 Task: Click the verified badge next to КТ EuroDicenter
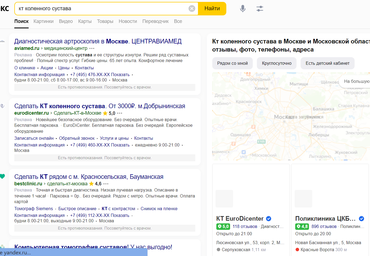[x=268, y=219]
